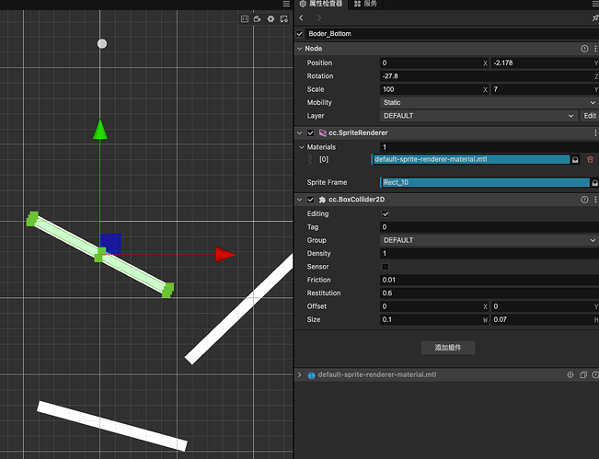The image size is (599, 459).
Task: Open the scene panel hamburger menu
Action: pos(286,4)
